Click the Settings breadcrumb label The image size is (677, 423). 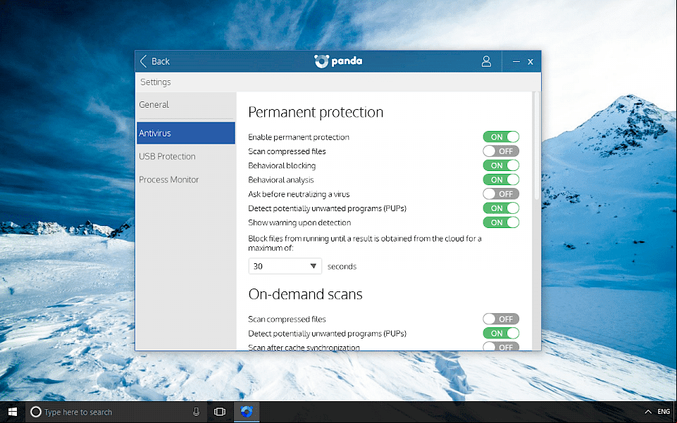156,82
